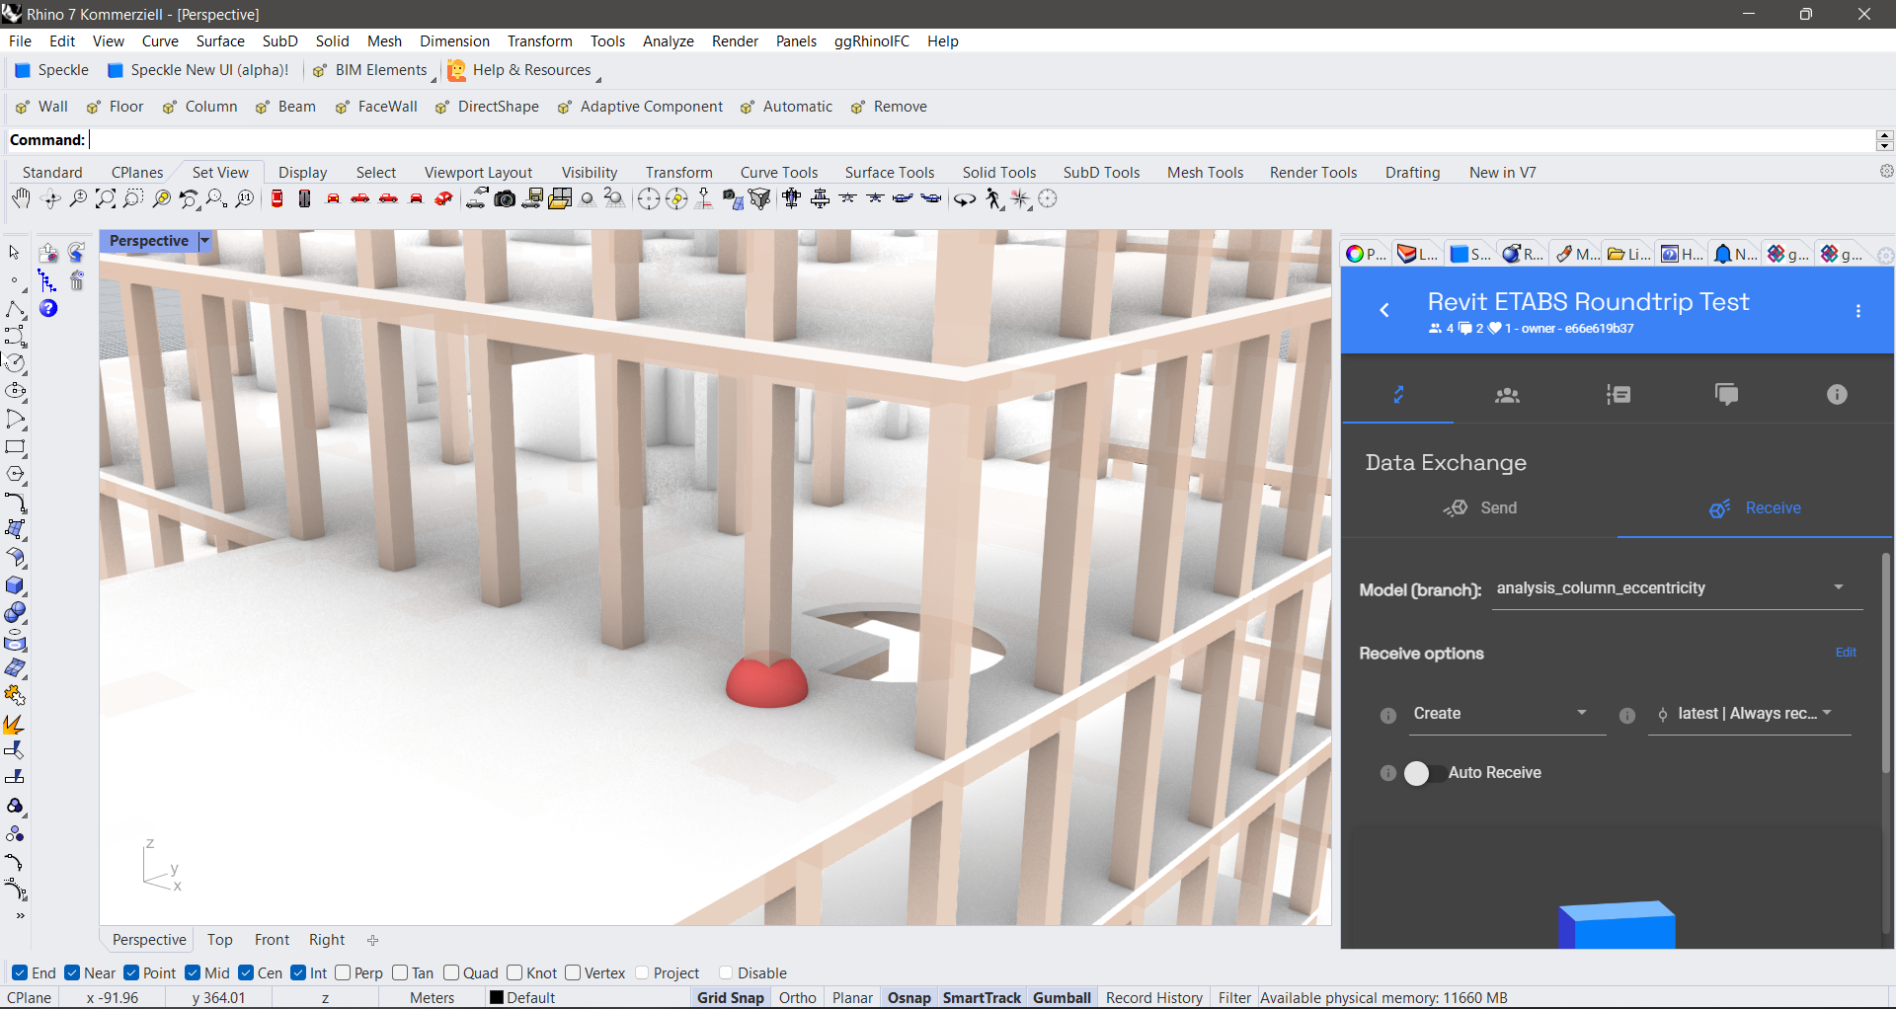Enable the Knot osnap checkbox
This screenshot has height=1009, width=1896.
tap(514, 973)
